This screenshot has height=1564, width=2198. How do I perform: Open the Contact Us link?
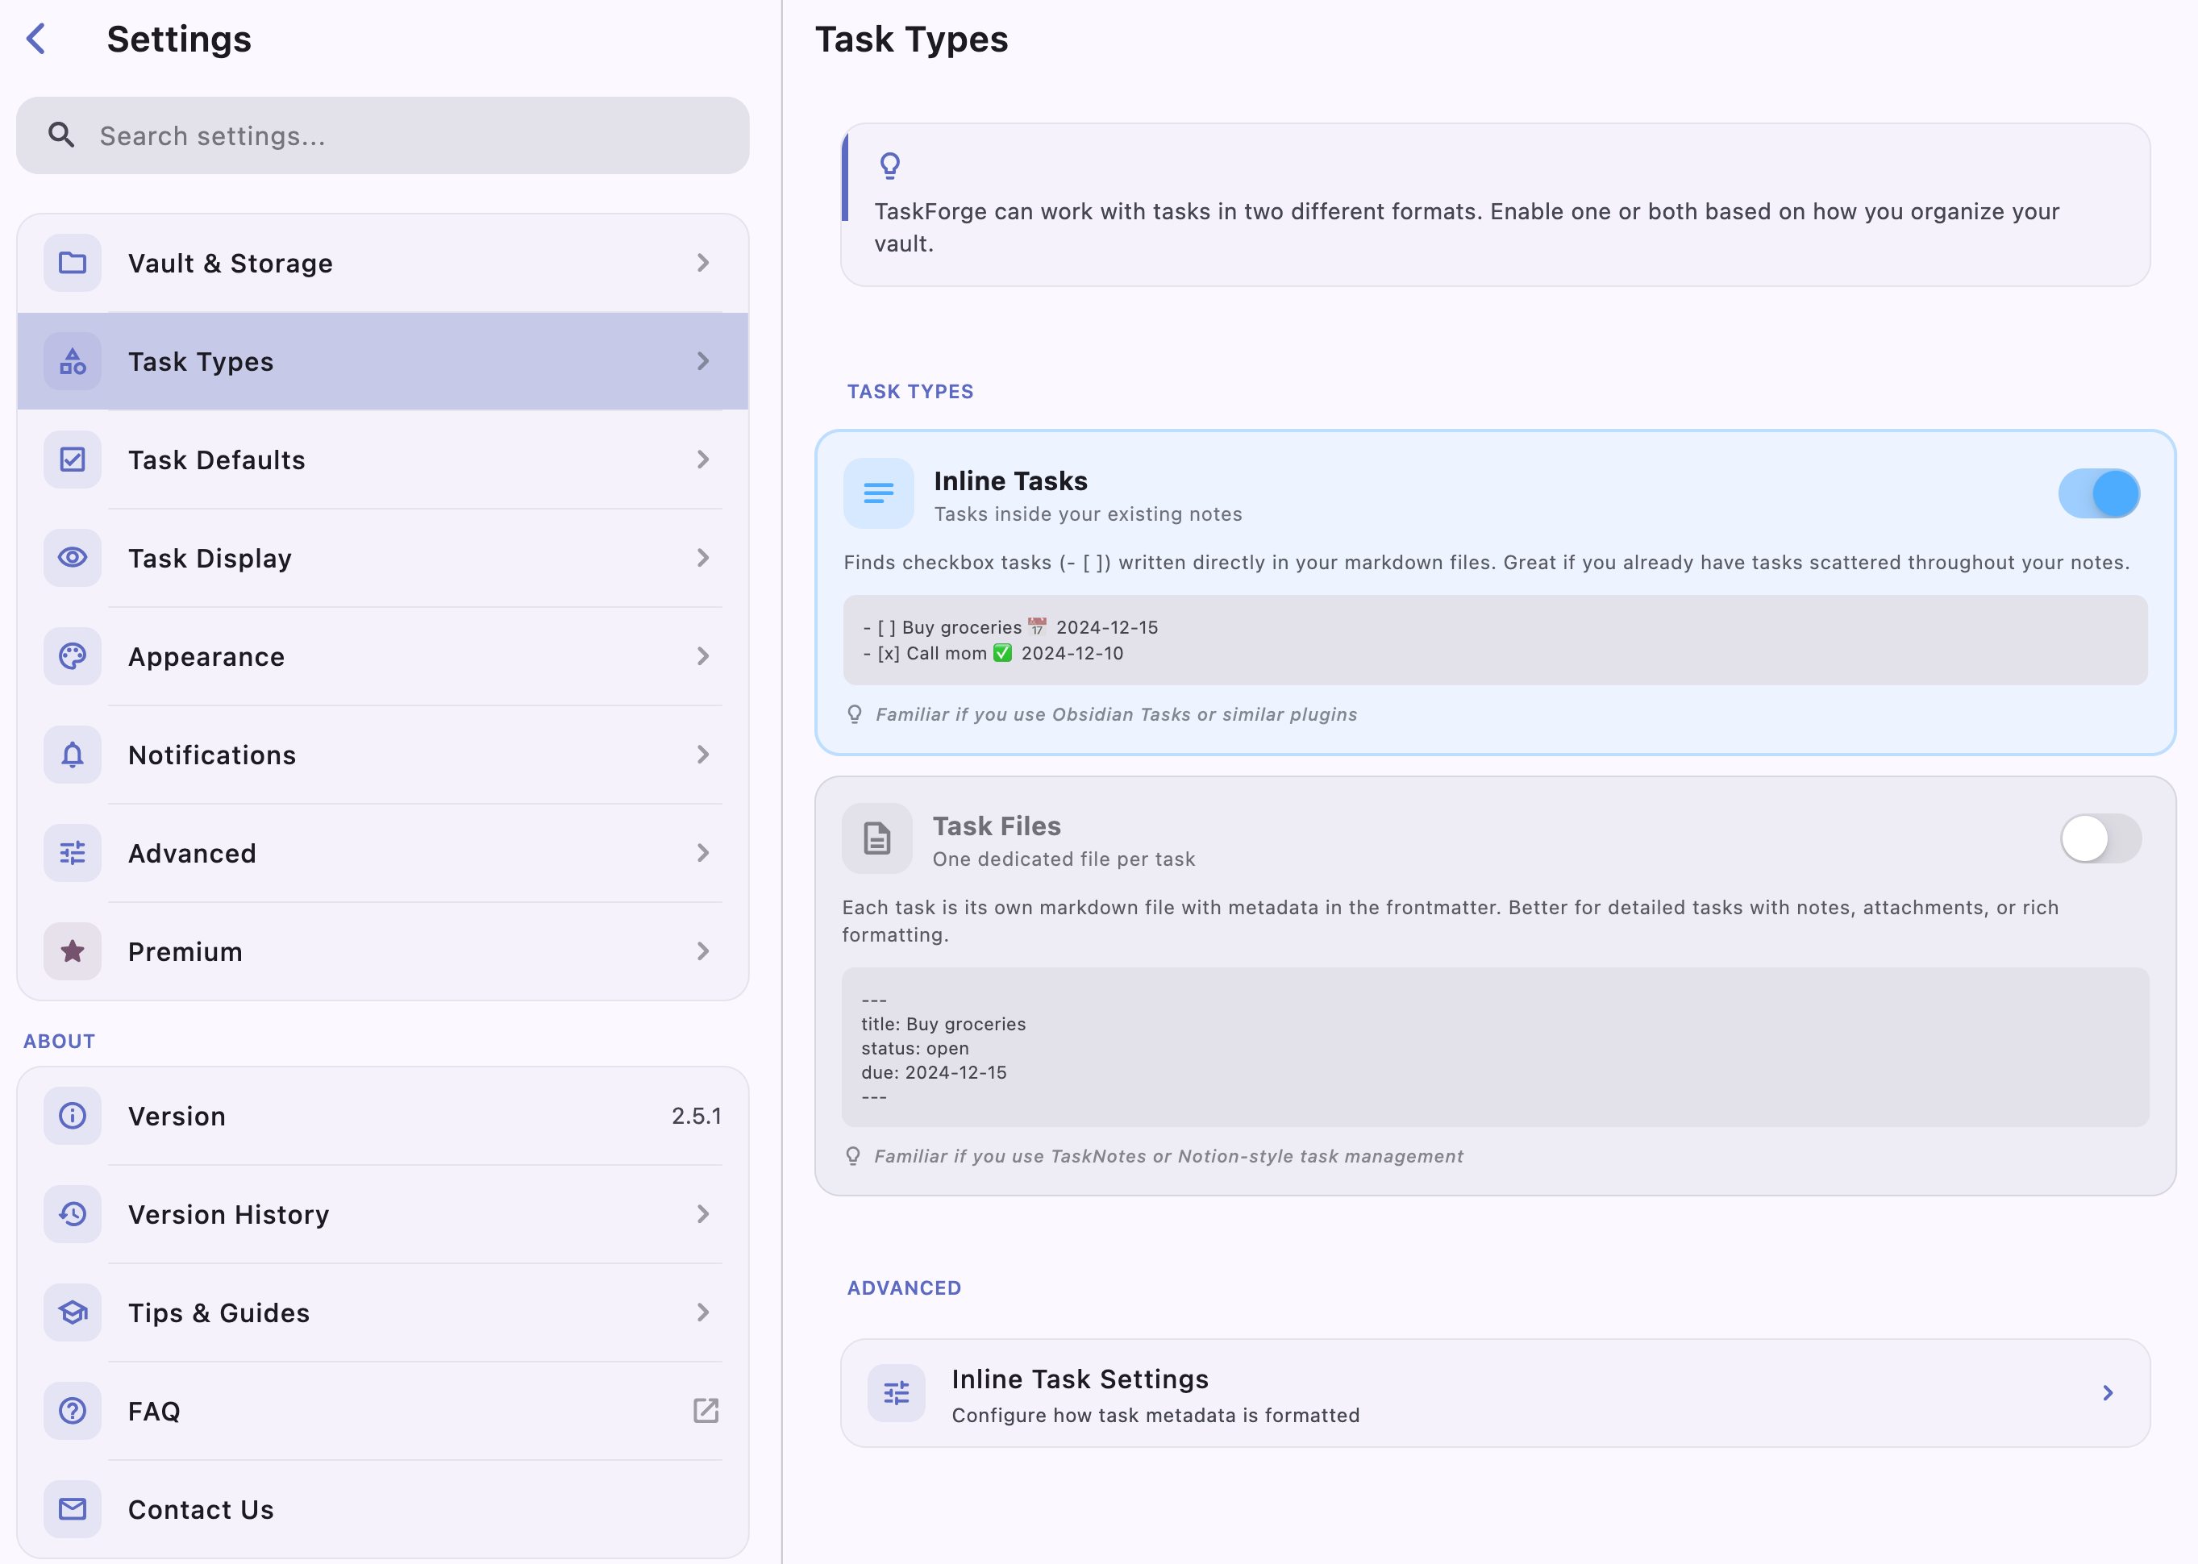(x=382, y=1509)
